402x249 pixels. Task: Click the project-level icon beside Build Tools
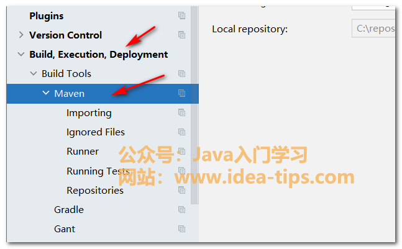pos(181,74)
